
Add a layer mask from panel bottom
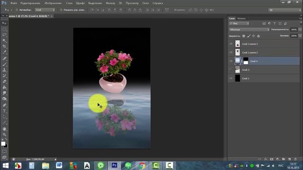point(272,159)
